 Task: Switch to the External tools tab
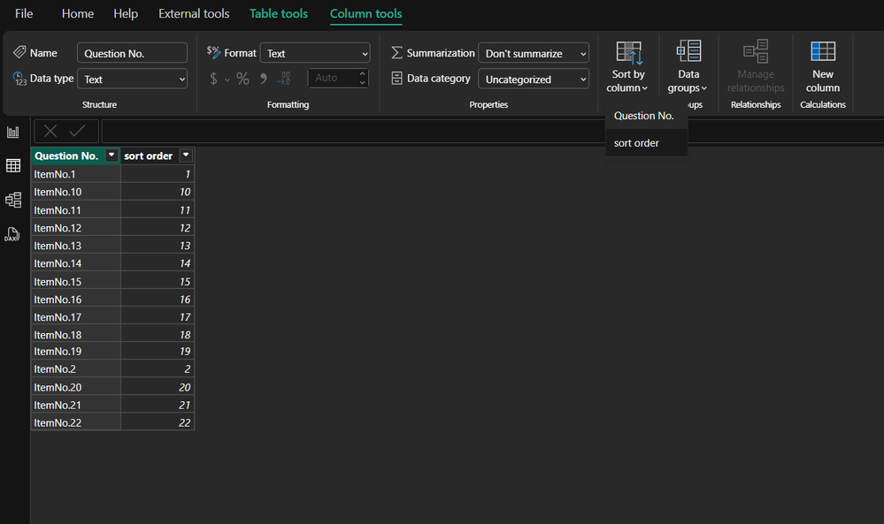tap(194, 13)
